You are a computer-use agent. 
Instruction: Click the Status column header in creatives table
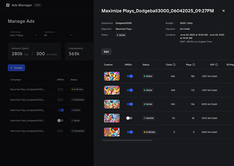pyautogui.click(x=146, y=65)
